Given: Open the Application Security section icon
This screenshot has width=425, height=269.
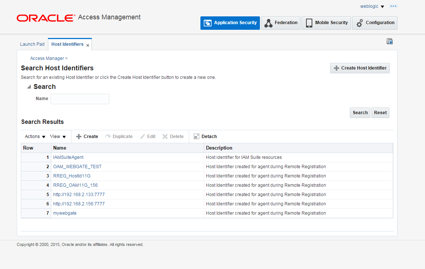Looking at the screenshot, I should pyautogui.click(x=207, y=23).
